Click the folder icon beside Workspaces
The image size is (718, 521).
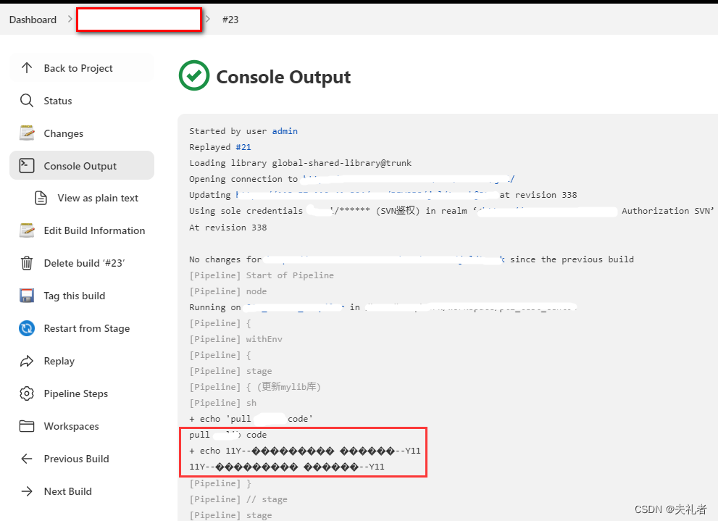point(27,426)
